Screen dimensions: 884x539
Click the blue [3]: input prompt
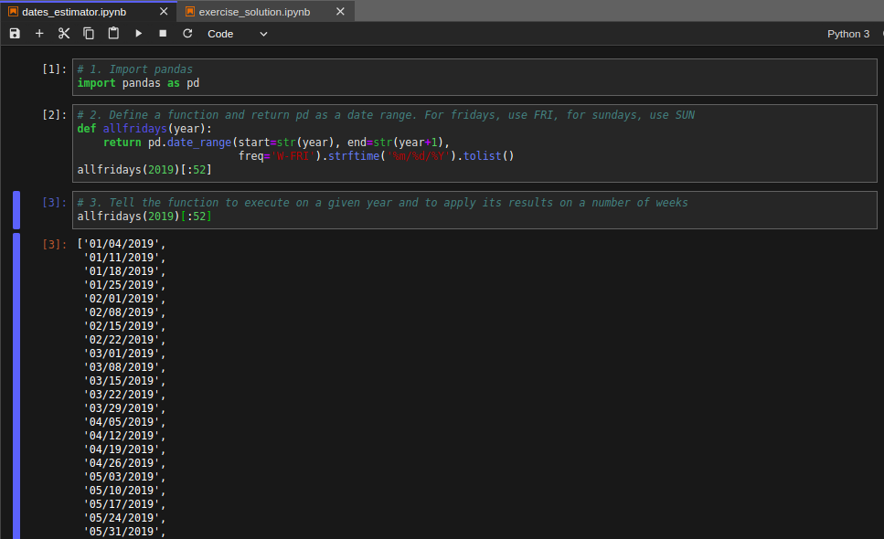pyautogui.click(x=55, y=202)
